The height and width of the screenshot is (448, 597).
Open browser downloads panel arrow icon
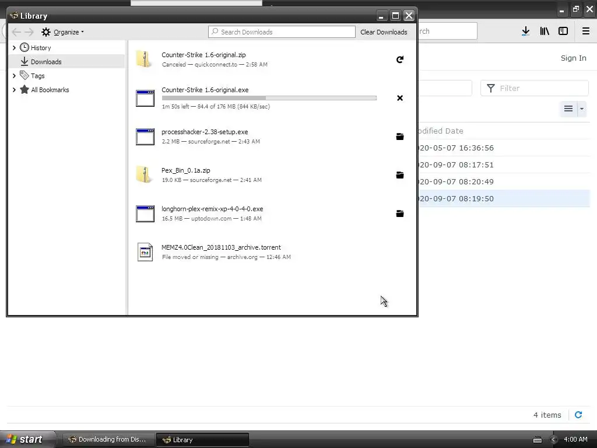[x=526, y=32]
